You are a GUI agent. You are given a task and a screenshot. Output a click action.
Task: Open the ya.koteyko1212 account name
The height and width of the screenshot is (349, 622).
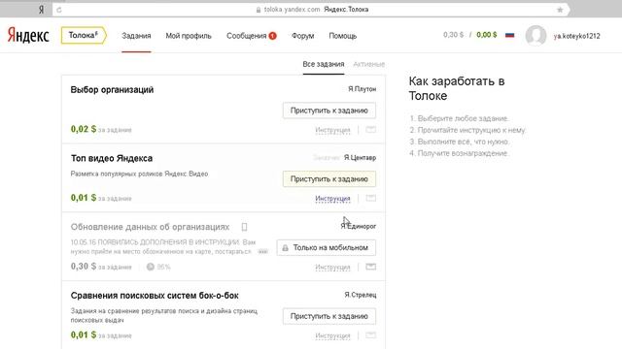coord(576,36)
